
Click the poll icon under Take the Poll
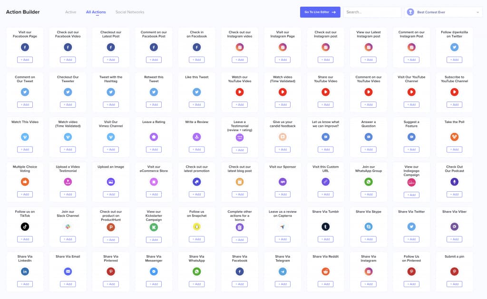click(x=454, y=137)
